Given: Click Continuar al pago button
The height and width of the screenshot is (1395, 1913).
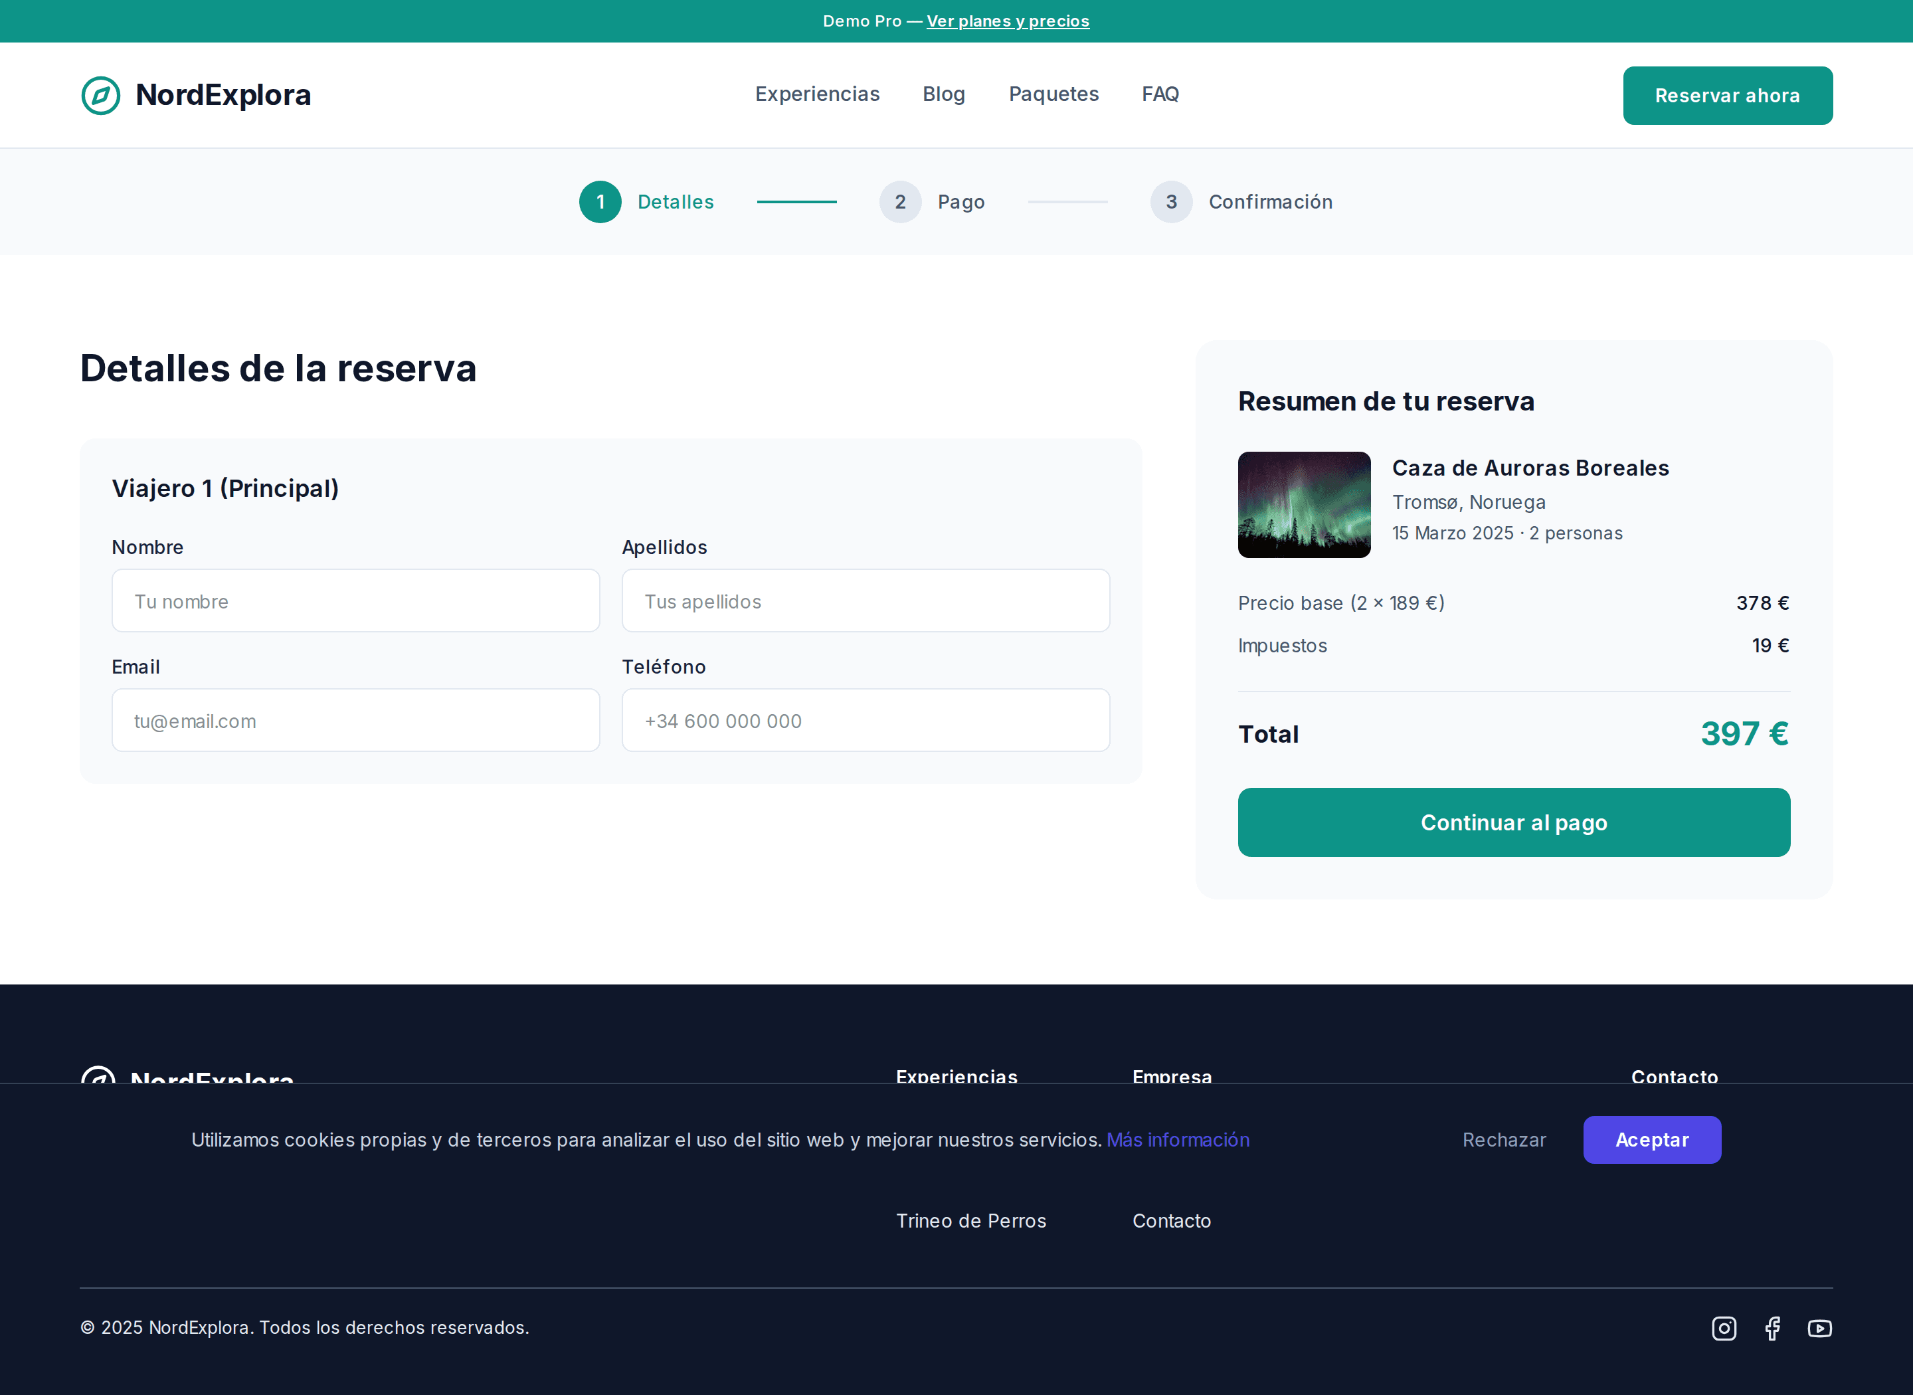Looking at the screenshot, I should tap(1513, 822).
